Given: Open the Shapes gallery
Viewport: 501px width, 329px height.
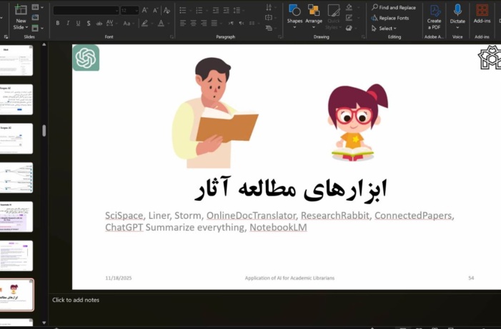Looking at the screenshot, I should point(294,16).
